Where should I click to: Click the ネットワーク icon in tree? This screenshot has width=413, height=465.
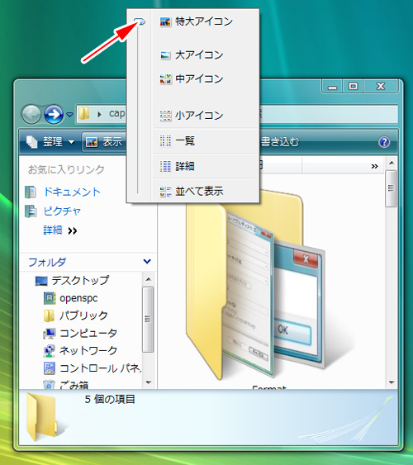[x=50, y=351]
